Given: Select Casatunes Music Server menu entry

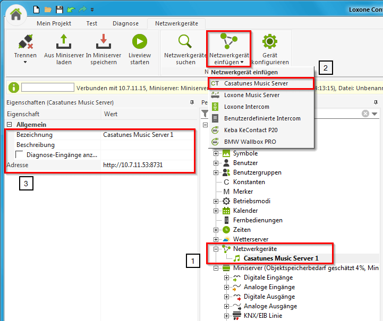Looking at the screenshot, I should click(x=256, y=83).
